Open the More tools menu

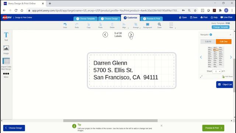[6, 75]
